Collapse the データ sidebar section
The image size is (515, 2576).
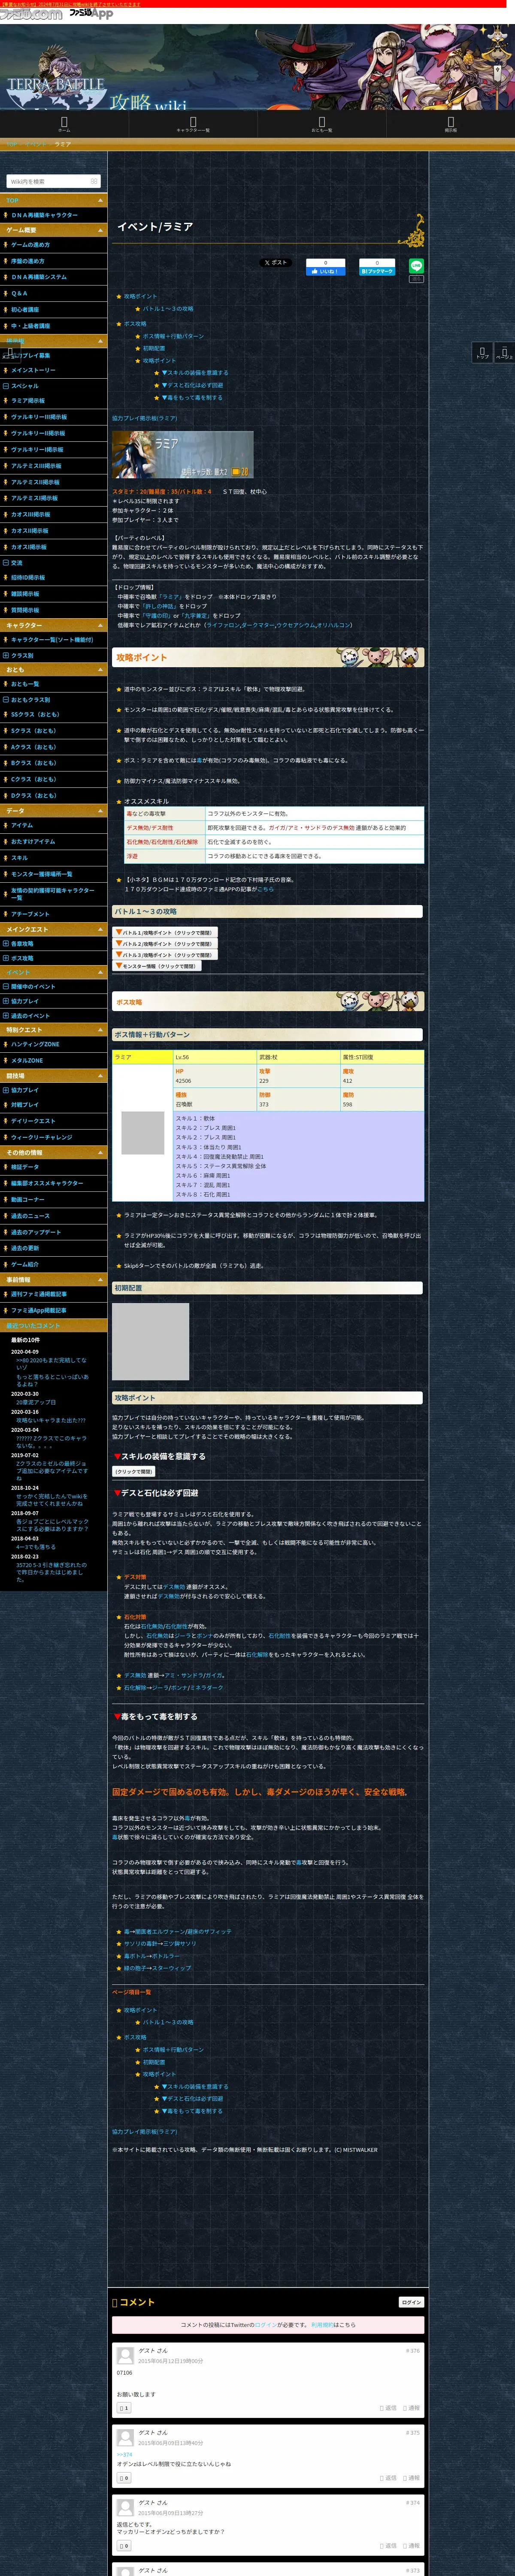pyautogui.click(x=100, y=811)
